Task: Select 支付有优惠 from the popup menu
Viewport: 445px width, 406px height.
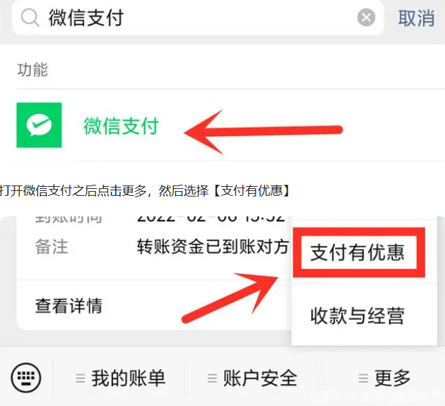Action: [358, 252]
